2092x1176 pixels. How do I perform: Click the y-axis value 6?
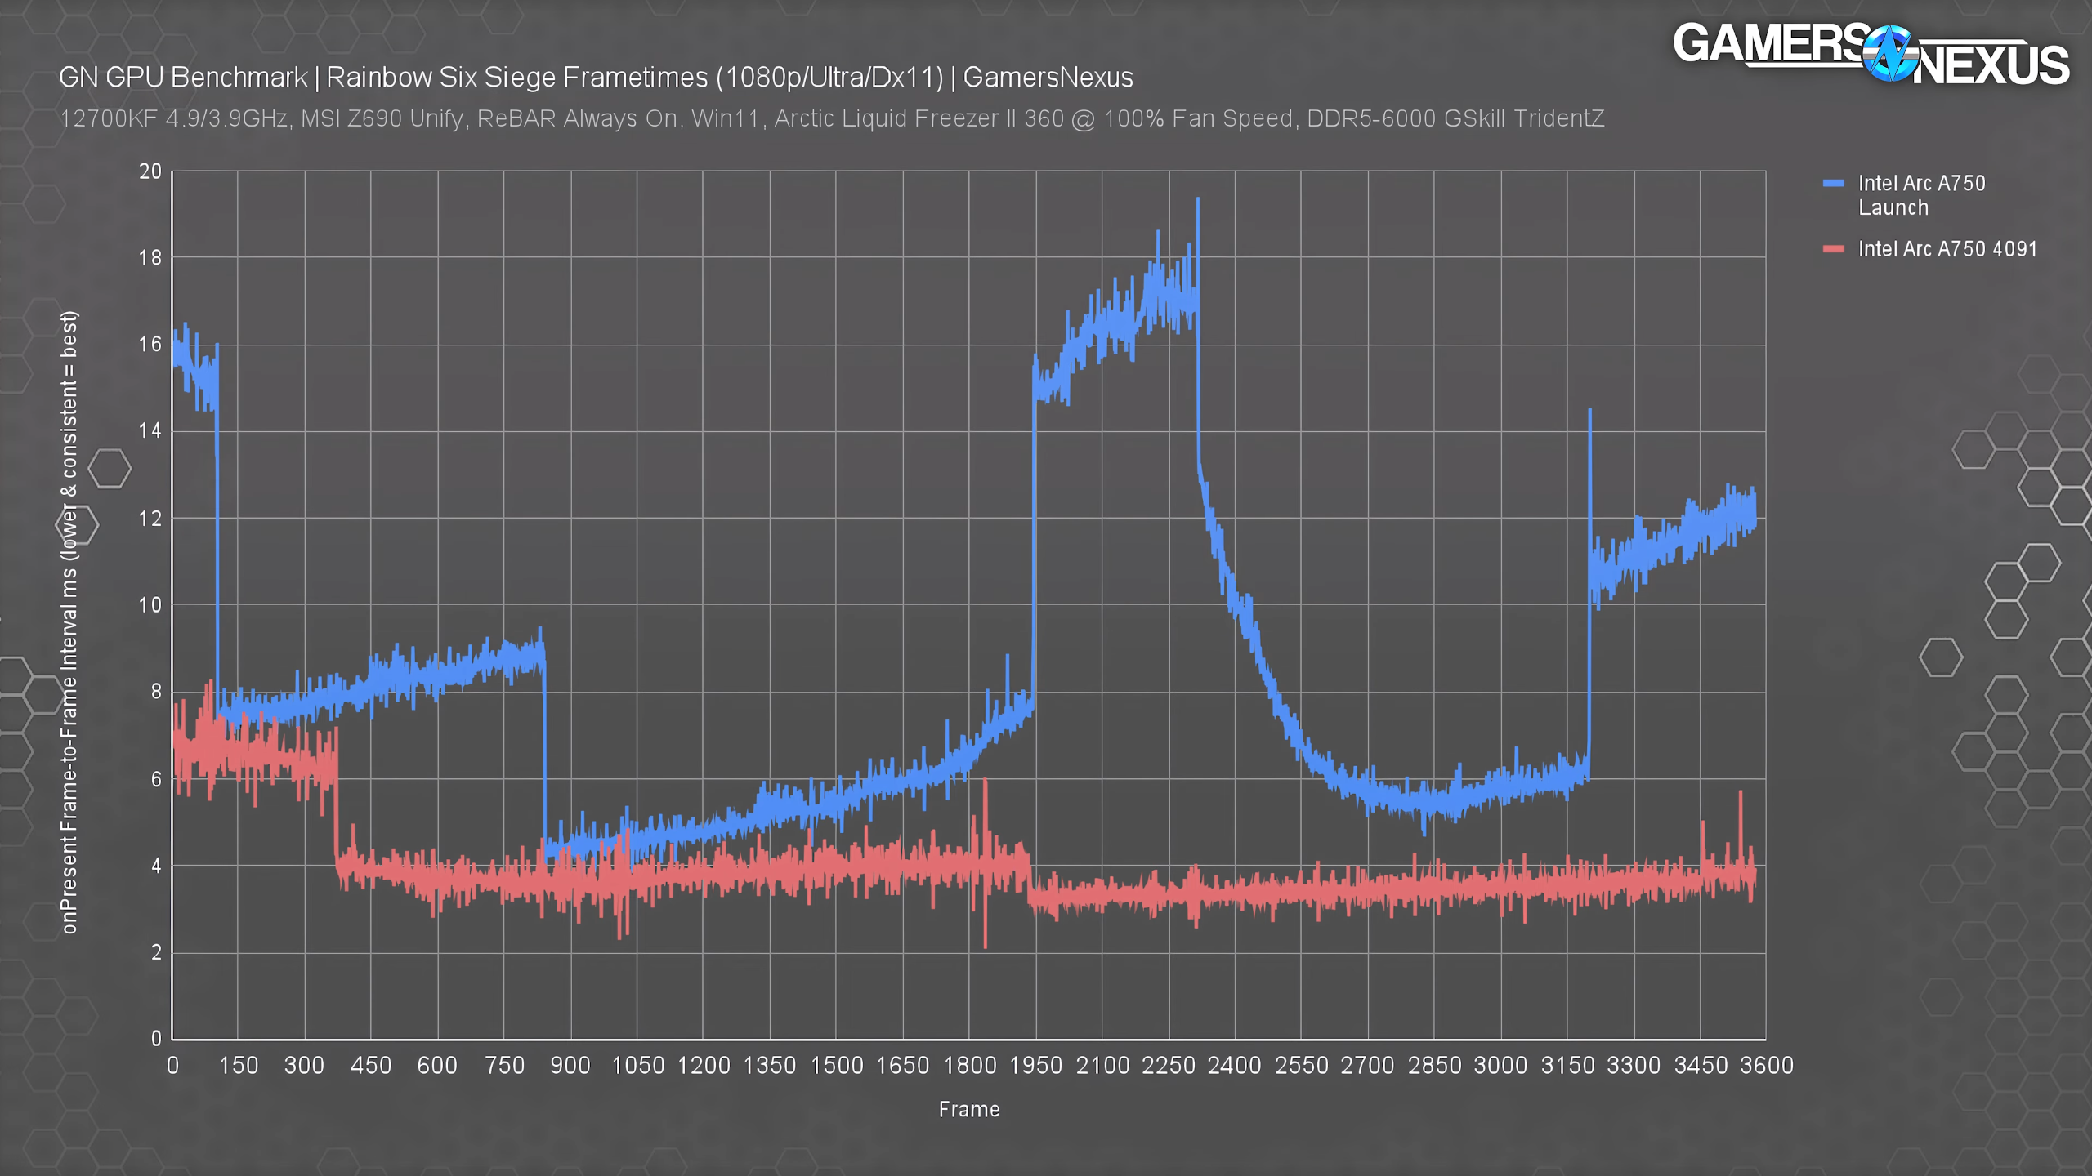pyautogui.click(x=156, y=779)
